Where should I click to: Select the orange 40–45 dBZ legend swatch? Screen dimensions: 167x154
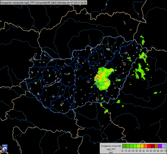coord(146,146)
